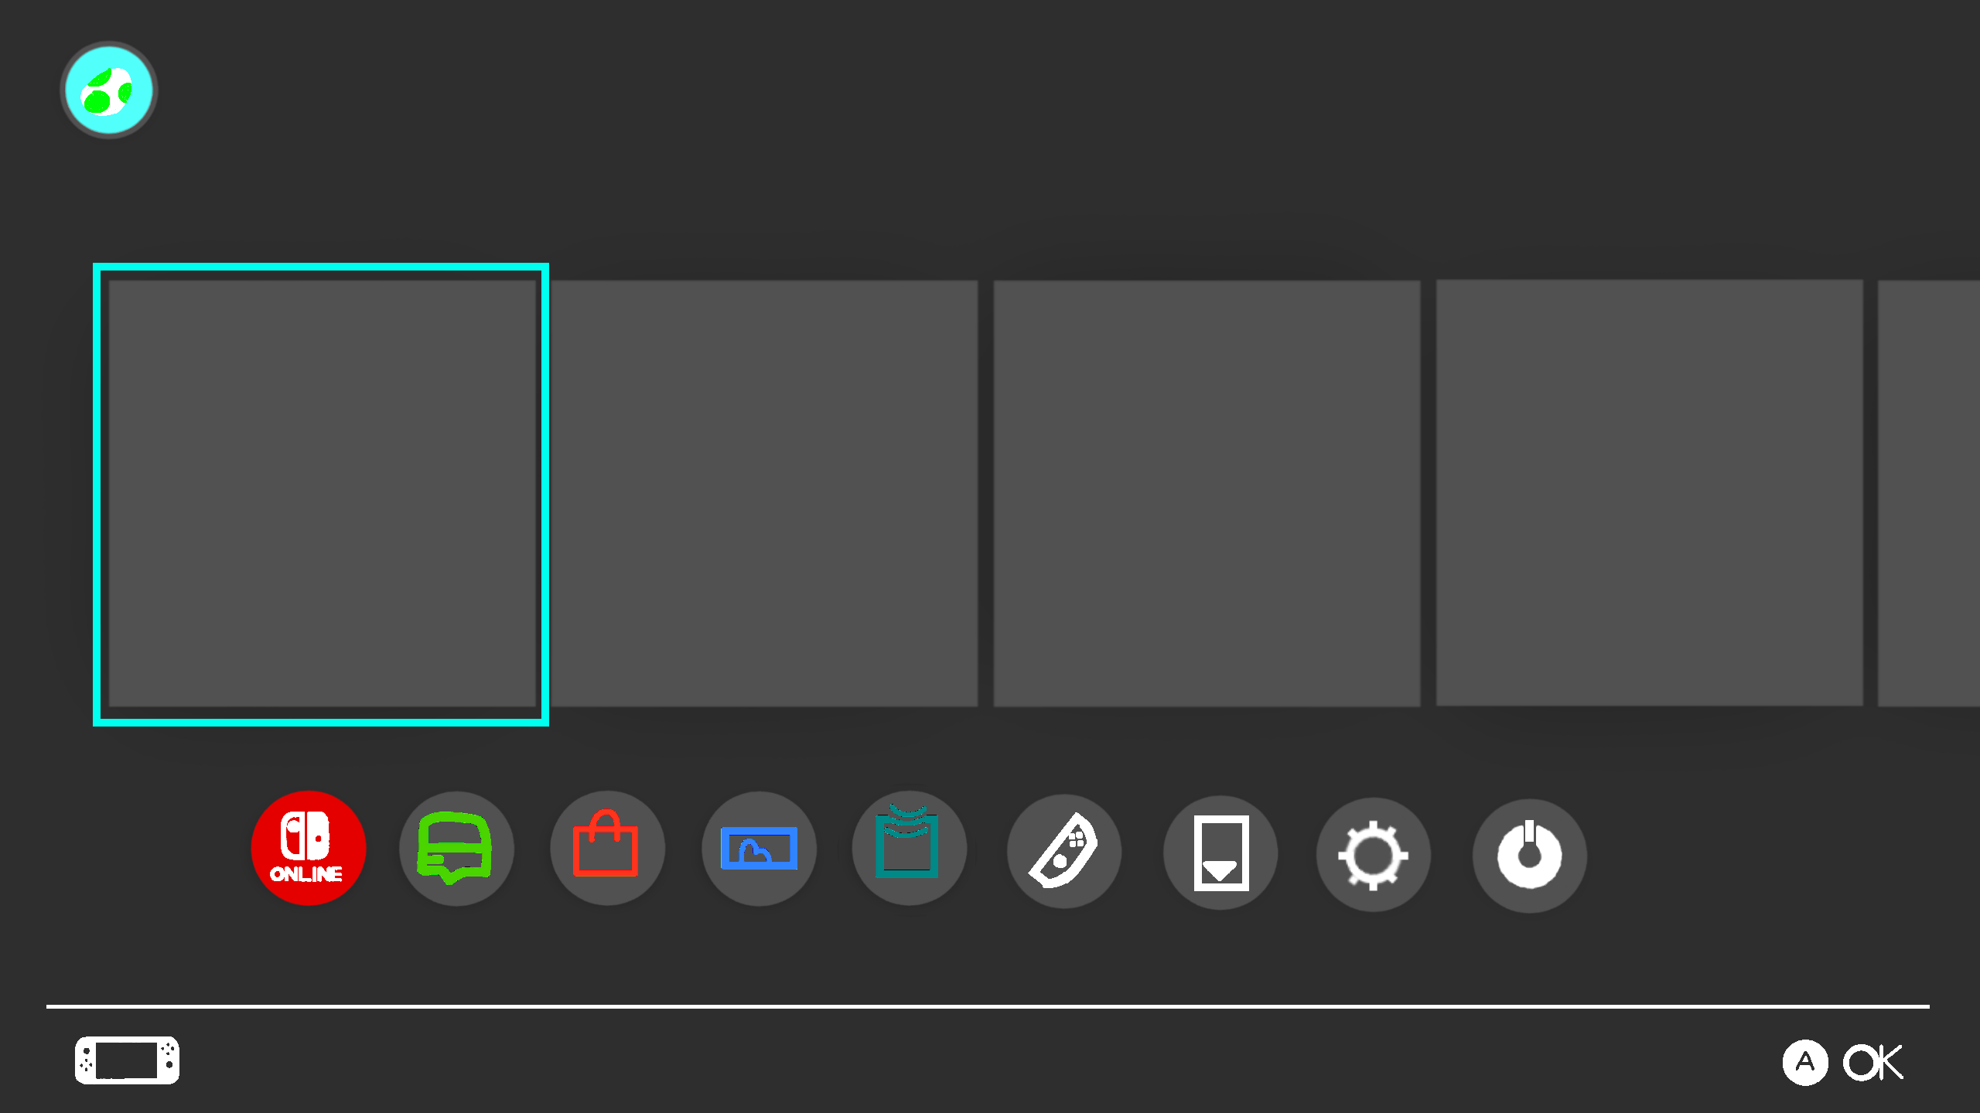Select the Sleep Mode power icon
1980x1113 pixels.
(1529, 856)
